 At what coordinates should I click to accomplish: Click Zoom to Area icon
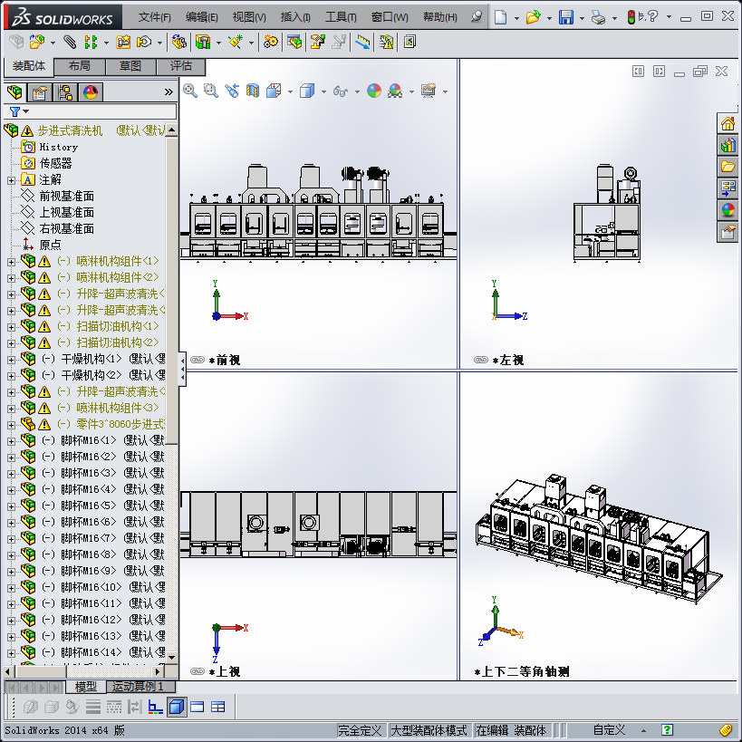pos(210,91)
